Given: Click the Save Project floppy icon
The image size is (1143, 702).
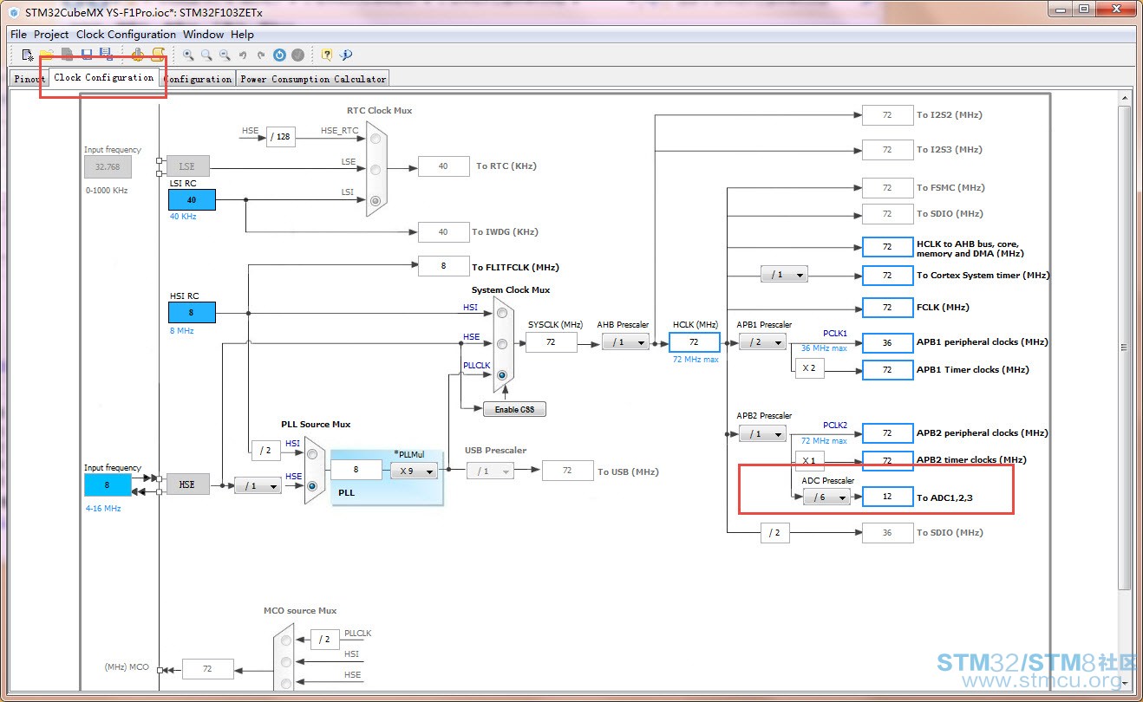Looking at the screenshot, I should coord(87,55).
